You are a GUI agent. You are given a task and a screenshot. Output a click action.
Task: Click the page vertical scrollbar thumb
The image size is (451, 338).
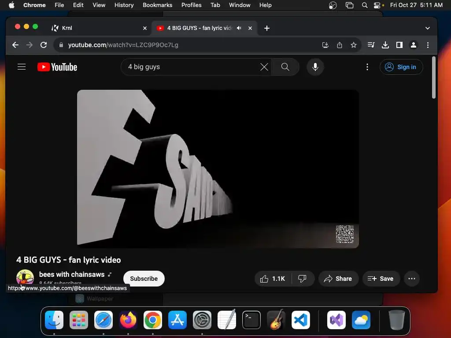[x=434, y=77]
